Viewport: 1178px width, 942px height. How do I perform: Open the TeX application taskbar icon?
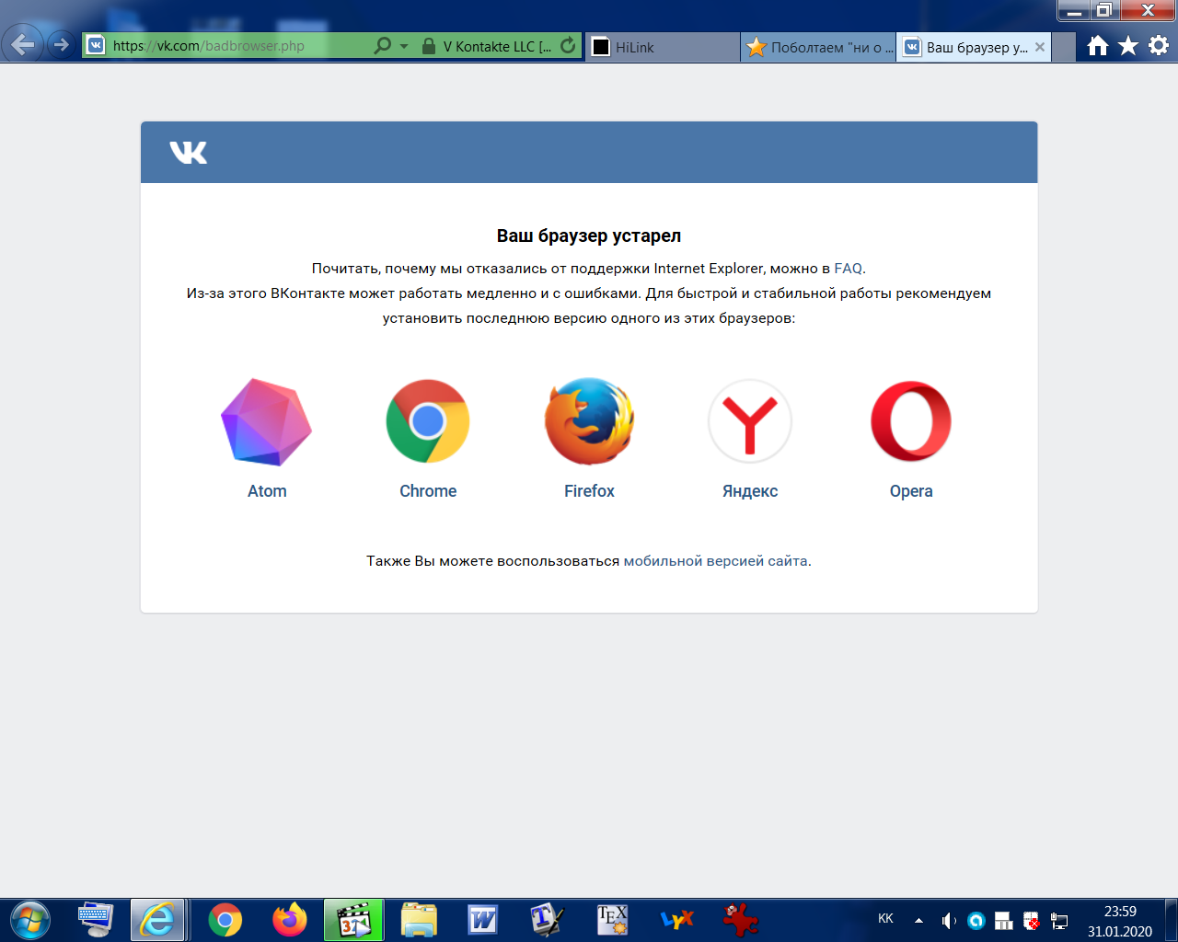(x=612, y=920)
